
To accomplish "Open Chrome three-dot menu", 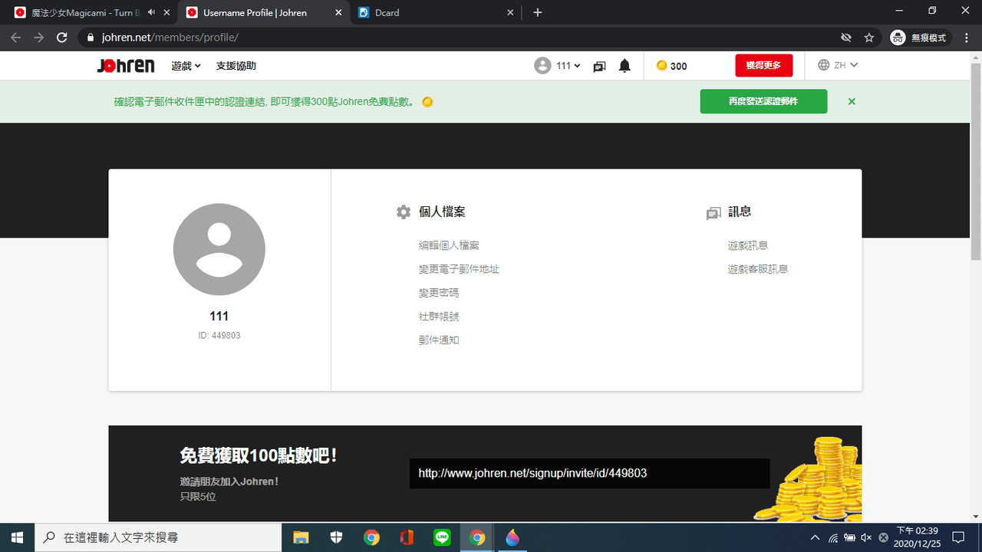I will coord(966,38).
